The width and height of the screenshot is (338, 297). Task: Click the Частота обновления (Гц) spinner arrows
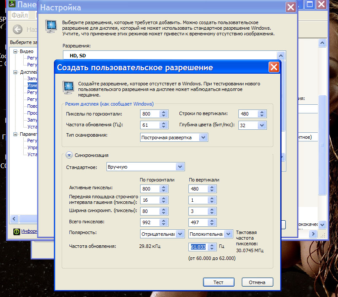[163, 125]
